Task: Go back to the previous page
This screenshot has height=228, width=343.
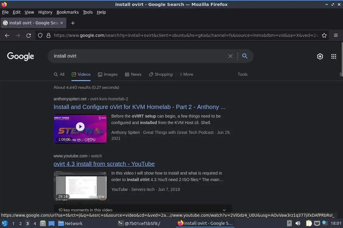Action: point(7,35)
